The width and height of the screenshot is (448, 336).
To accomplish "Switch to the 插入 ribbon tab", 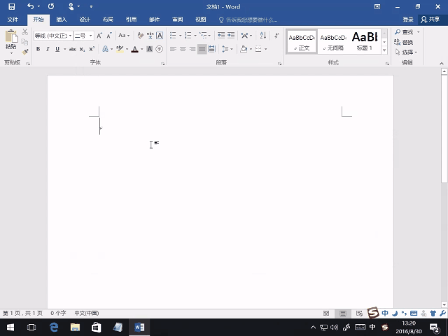I will coord(62,20).
